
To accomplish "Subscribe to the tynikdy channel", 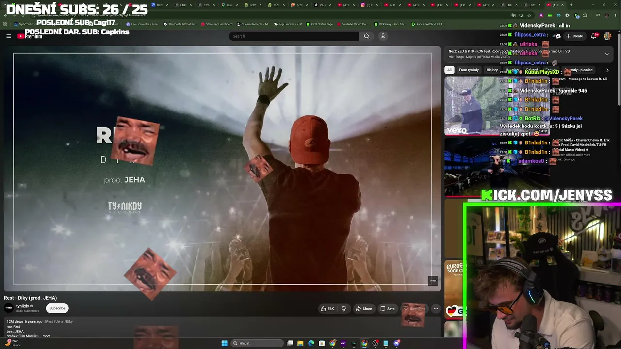I will [57, 308].
